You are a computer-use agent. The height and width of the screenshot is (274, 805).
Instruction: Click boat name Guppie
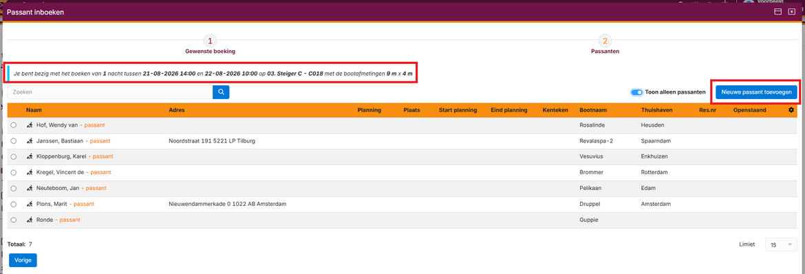(589, 220)
